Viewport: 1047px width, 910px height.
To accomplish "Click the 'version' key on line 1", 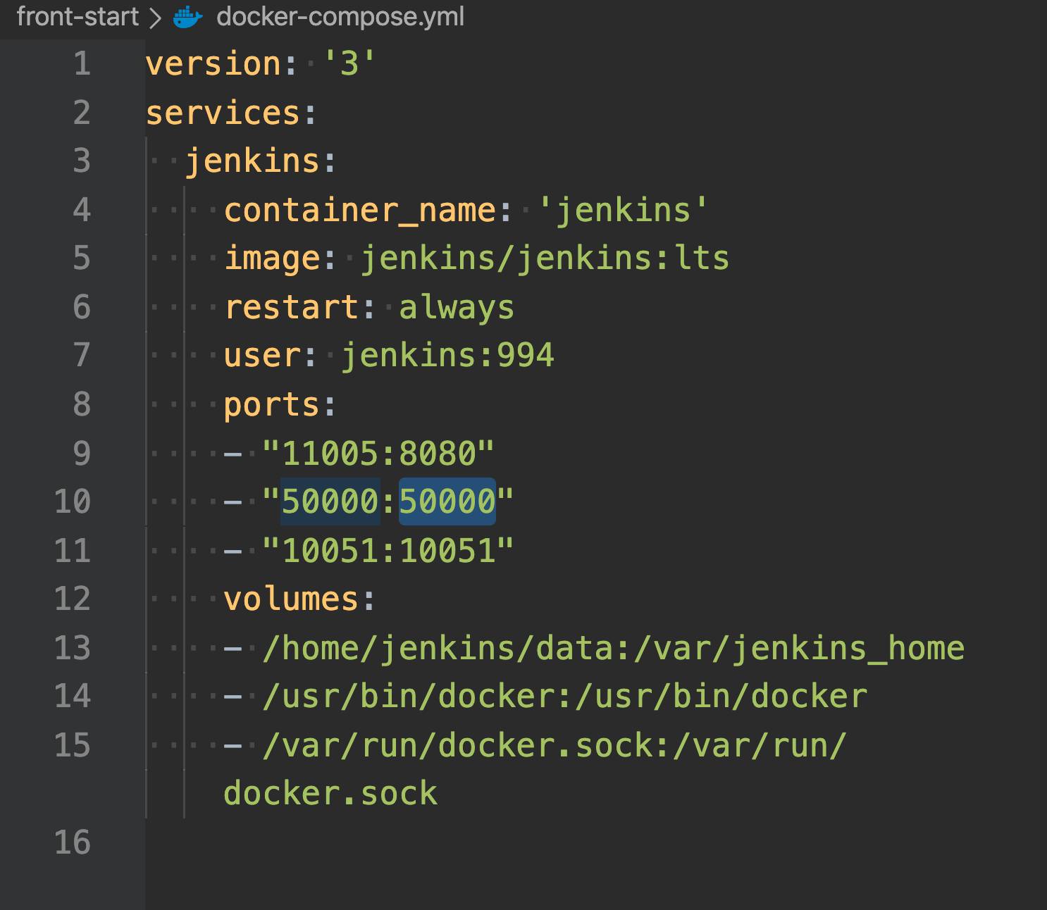I will [x=213, y=63].
